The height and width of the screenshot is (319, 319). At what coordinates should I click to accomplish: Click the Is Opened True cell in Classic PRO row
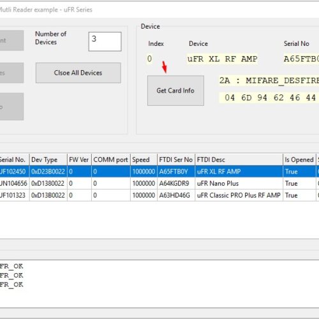299,195
